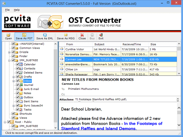Viewport: 183px width, 137px height.
Task: Click the '417 Kb' size cell
Action: tap(163, 69)
